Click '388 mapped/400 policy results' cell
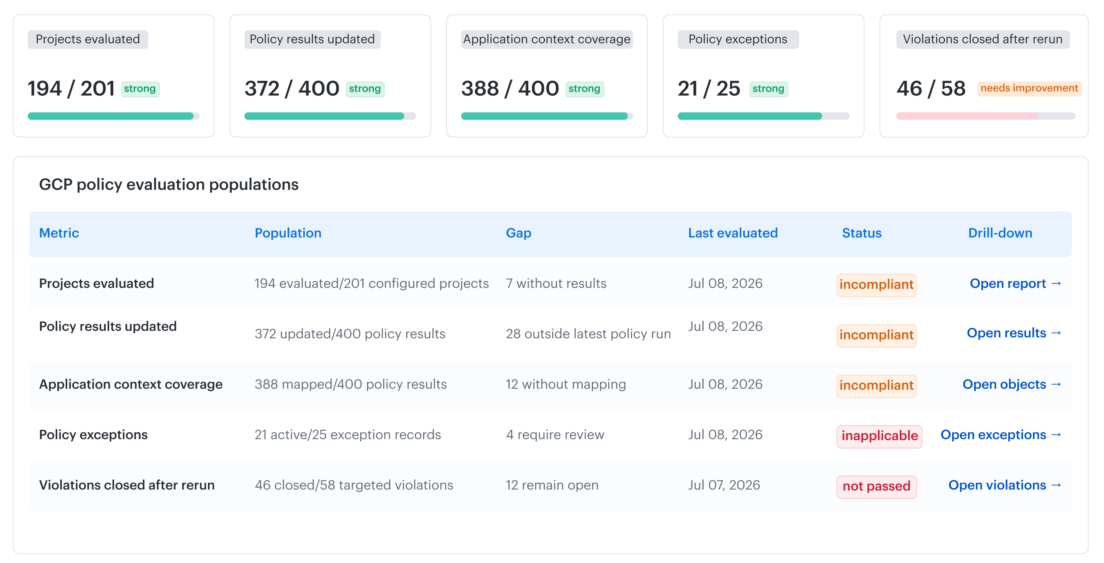This screenshot has width=1104, height=563. (351, 384)
